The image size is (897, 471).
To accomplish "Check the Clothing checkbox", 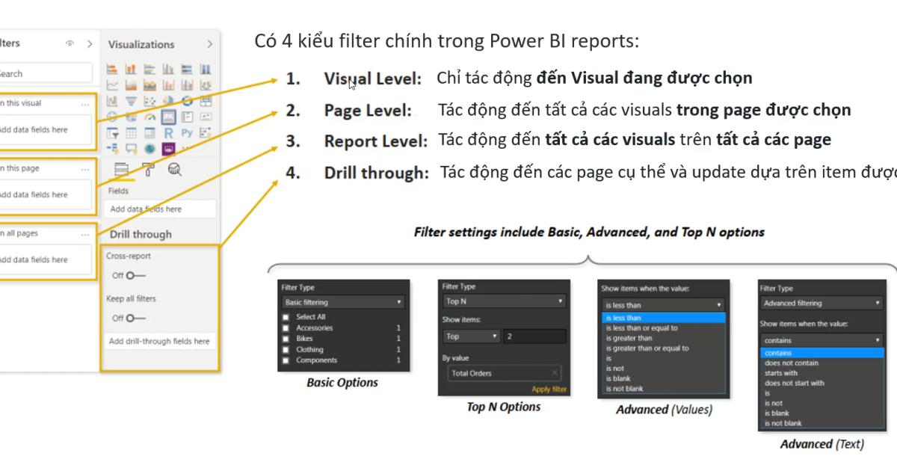I will [x=285, y=349].
